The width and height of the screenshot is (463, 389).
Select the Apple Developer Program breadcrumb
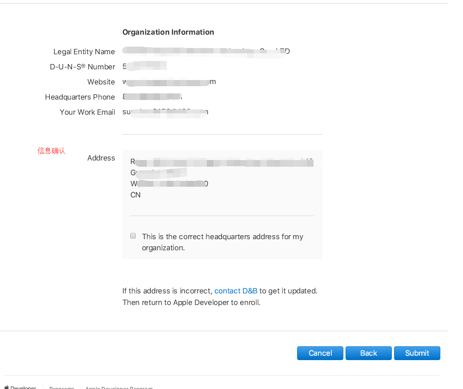tap(119, 387)
